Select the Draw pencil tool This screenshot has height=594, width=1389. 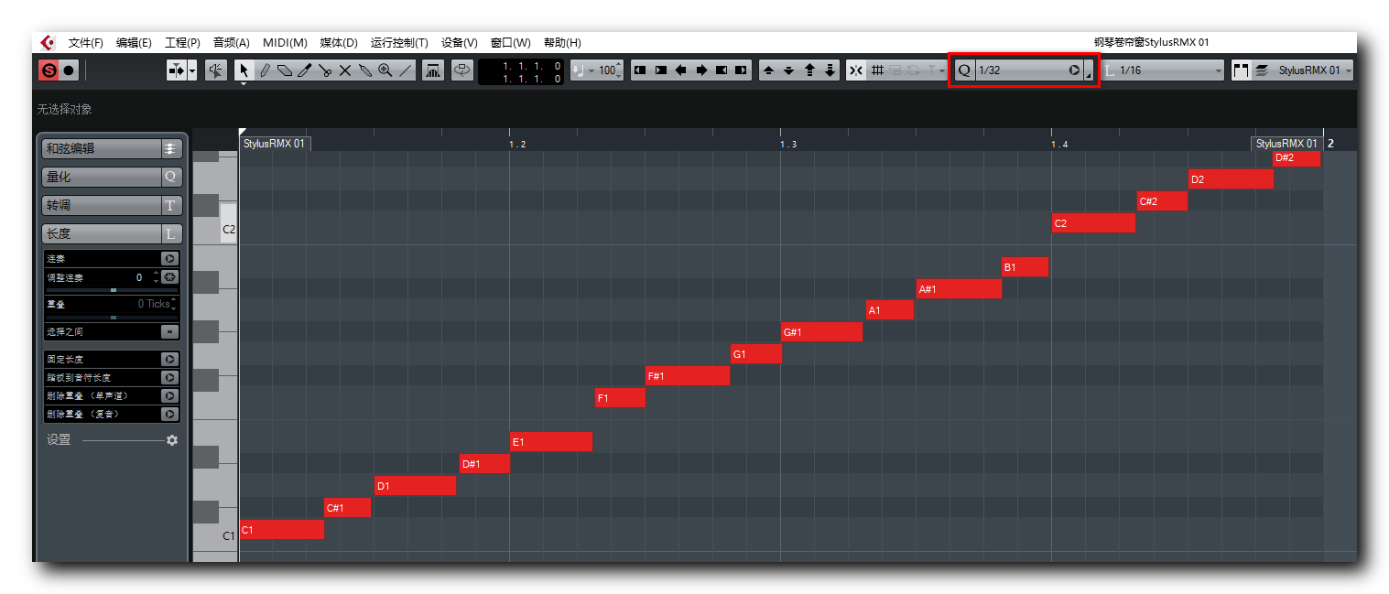[x=265, y=70]
